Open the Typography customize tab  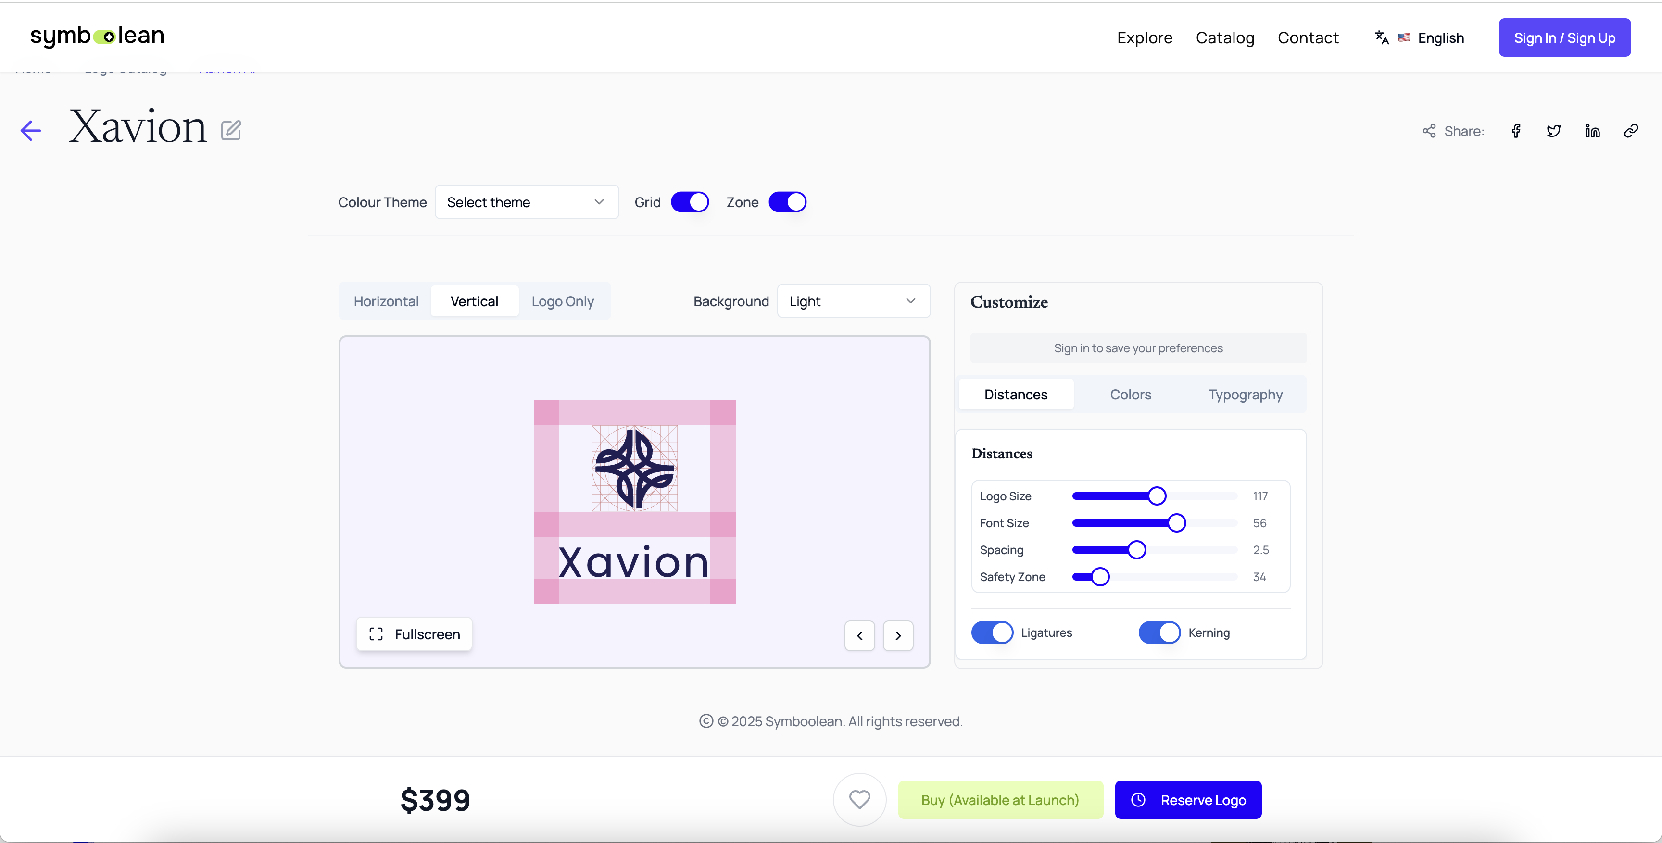point(1245,394)
